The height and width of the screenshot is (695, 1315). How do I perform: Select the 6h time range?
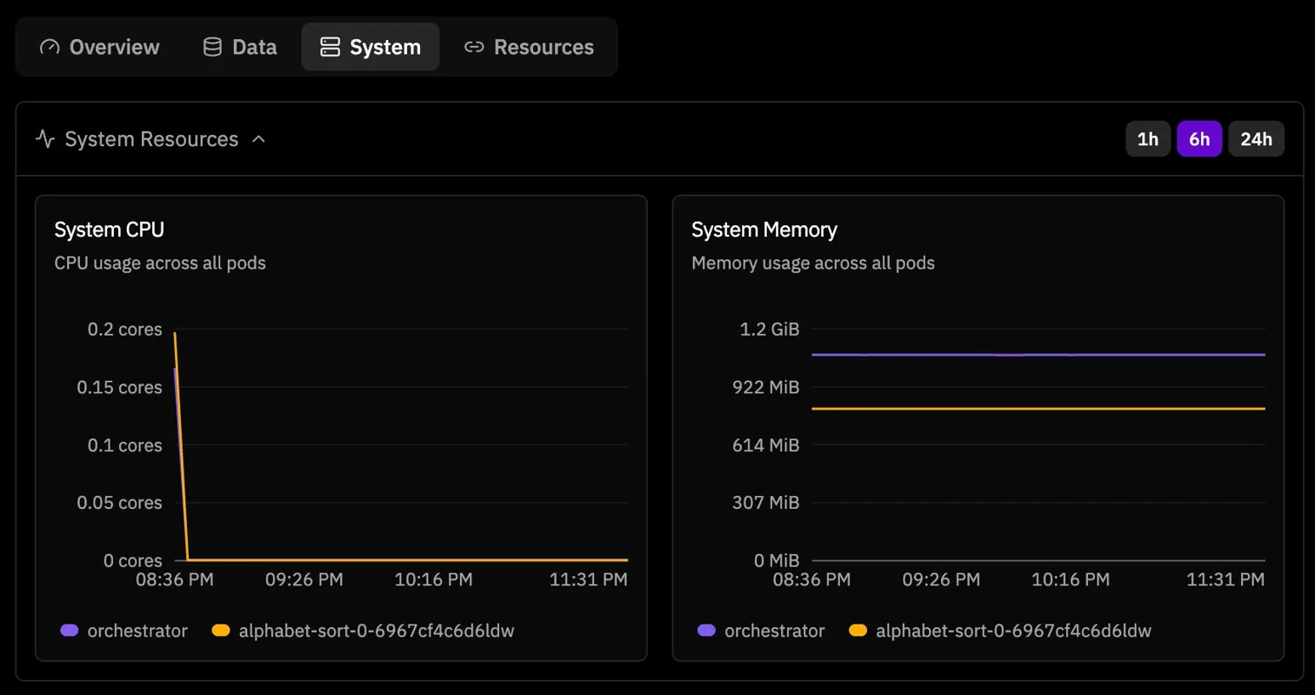1199,139
